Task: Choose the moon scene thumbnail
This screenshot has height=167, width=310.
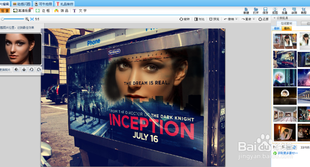Action: pos(285,78)
